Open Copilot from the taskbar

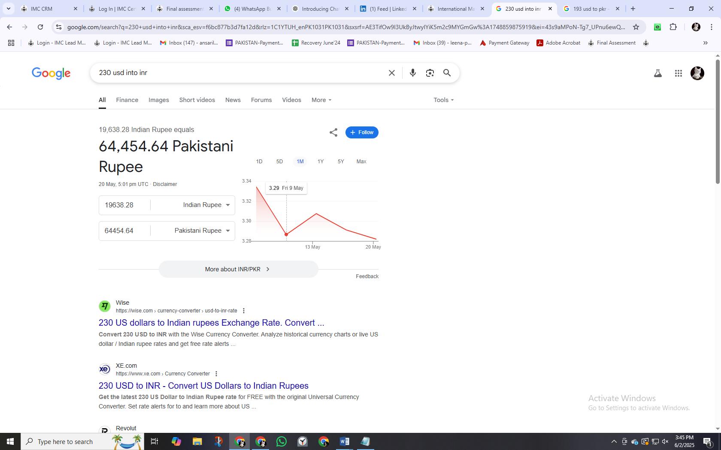176,441
